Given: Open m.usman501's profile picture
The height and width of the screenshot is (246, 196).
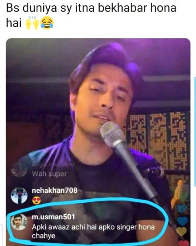Looking at the screenshot, I should [19, 222].
